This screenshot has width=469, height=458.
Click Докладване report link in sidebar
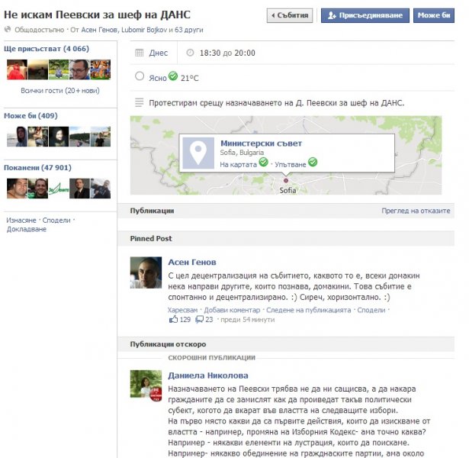27,229
